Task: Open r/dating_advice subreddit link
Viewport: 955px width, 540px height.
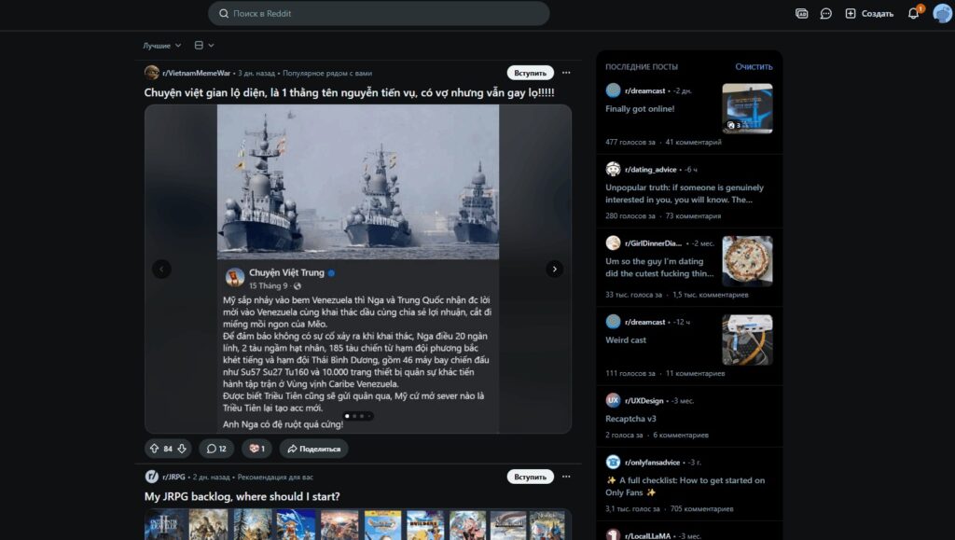Action: (650, 170)
